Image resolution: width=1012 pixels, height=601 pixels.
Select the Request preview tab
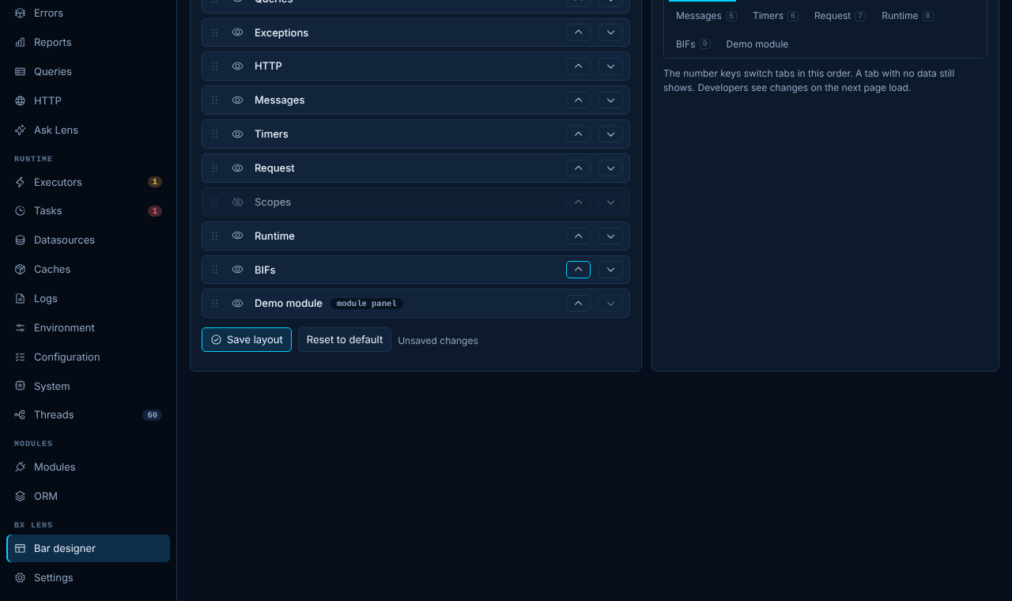click(x=840, y=16)
